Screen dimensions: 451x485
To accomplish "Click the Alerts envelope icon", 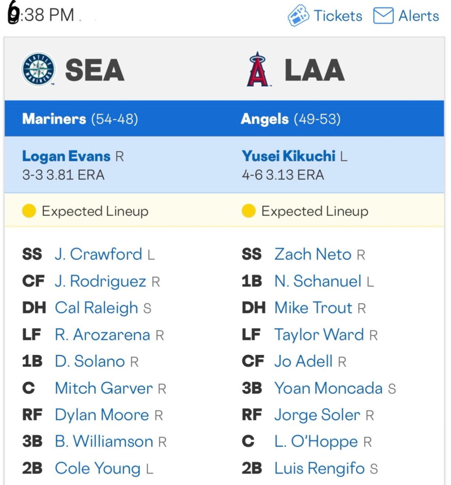I will click(383, 16).
